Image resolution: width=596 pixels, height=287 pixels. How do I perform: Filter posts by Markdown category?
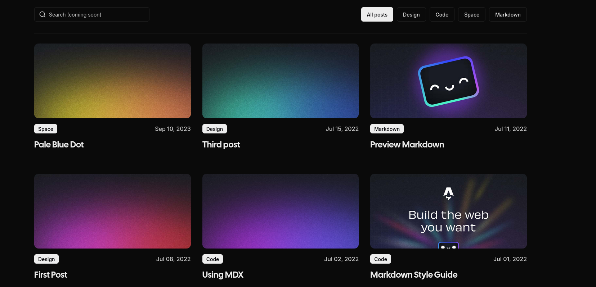click(508, 14)
